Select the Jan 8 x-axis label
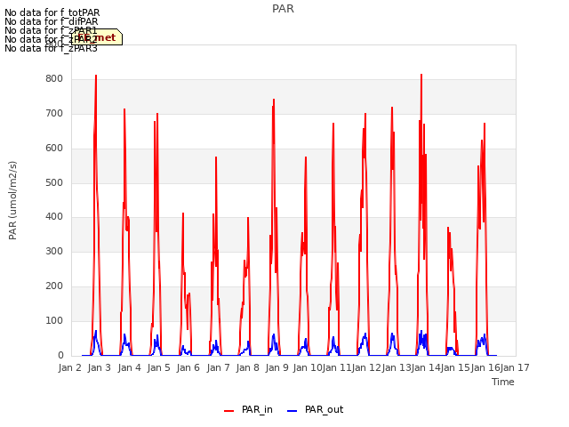 tap(247, 367)
